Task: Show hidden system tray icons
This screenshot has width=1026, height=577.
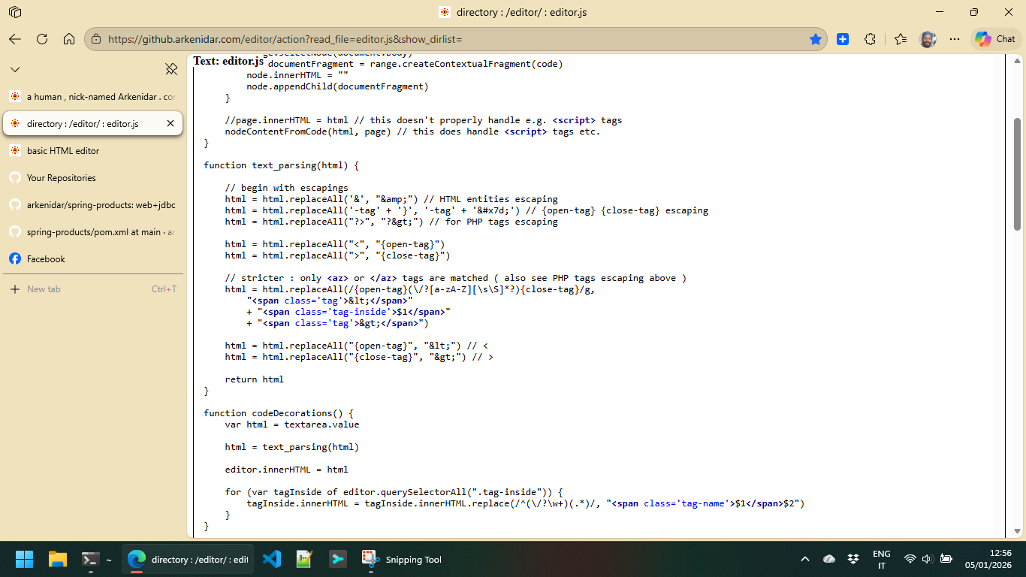Action: (x=805, y=559)
